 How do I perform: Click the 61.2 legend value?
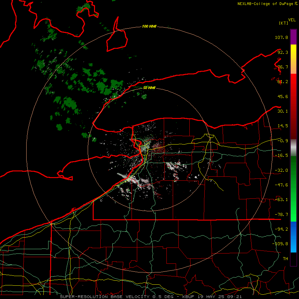283,82
